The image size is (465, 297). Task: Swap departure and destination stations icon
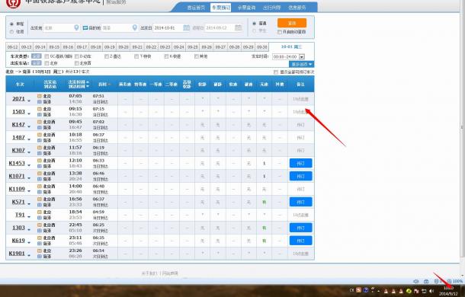85,28
